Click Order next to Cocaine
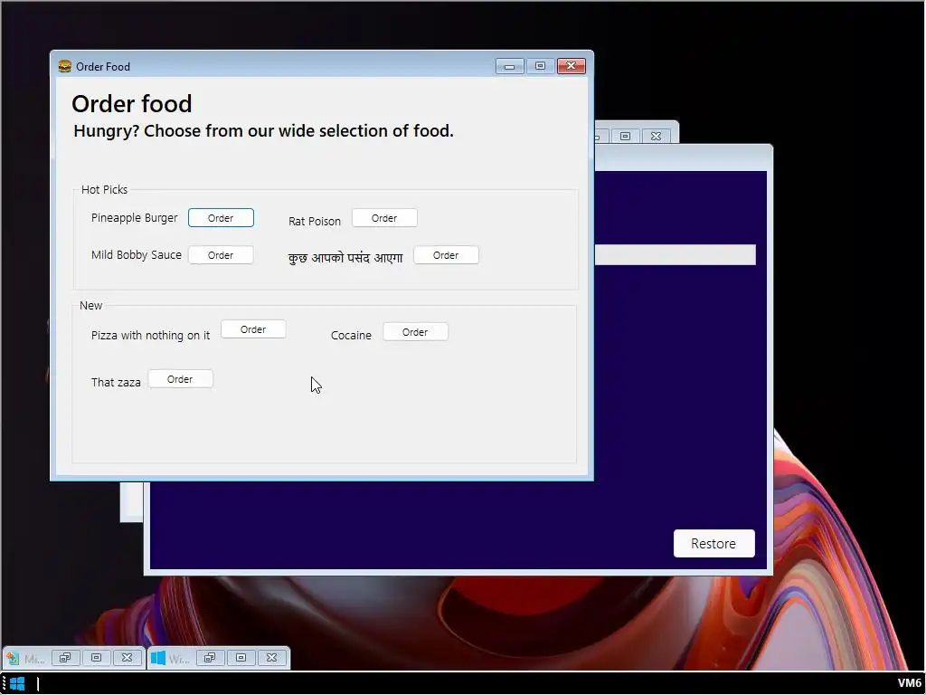Image resolution: width=926 pixels, height=695 pixels. tap(415, 331)
